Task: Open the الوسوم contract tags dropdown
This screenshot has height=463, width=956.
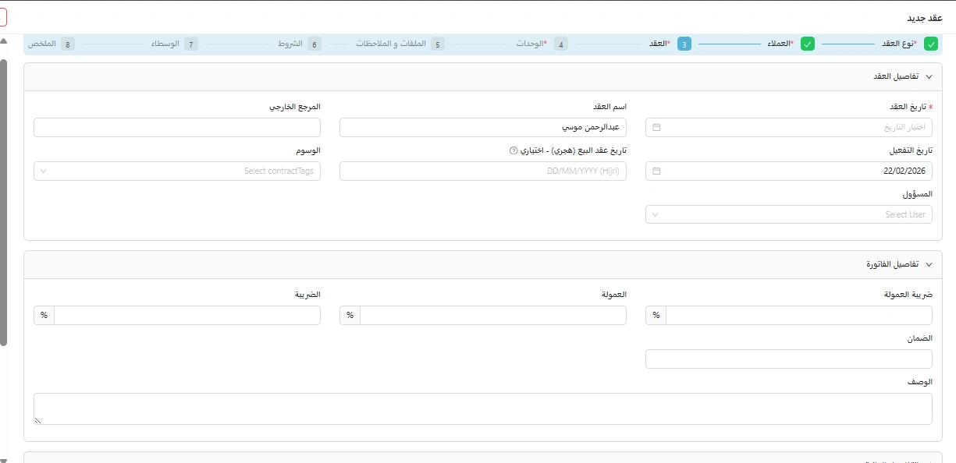Action: pyautogui.click(x=177, y=171)
